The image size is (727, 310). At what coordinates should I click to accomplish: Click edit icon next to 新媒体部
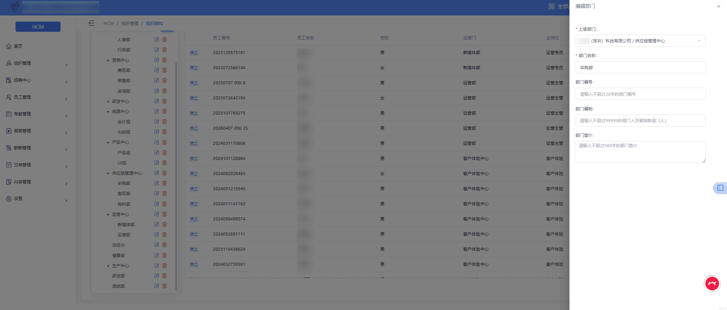point(156,225)
